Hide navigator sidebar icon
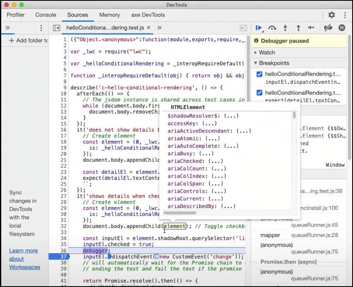 point(57,28)
